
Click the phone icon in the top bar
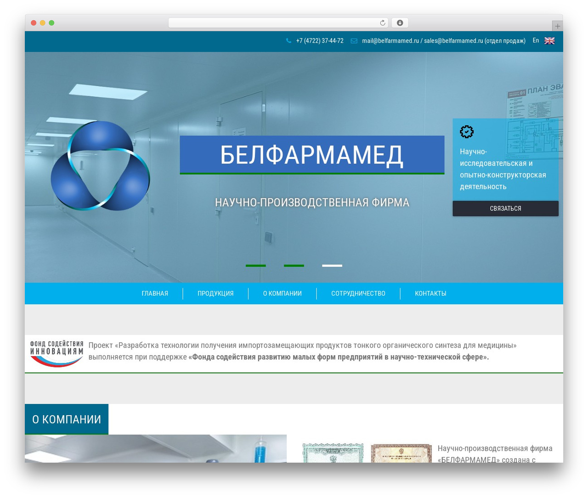click(288, 41)
